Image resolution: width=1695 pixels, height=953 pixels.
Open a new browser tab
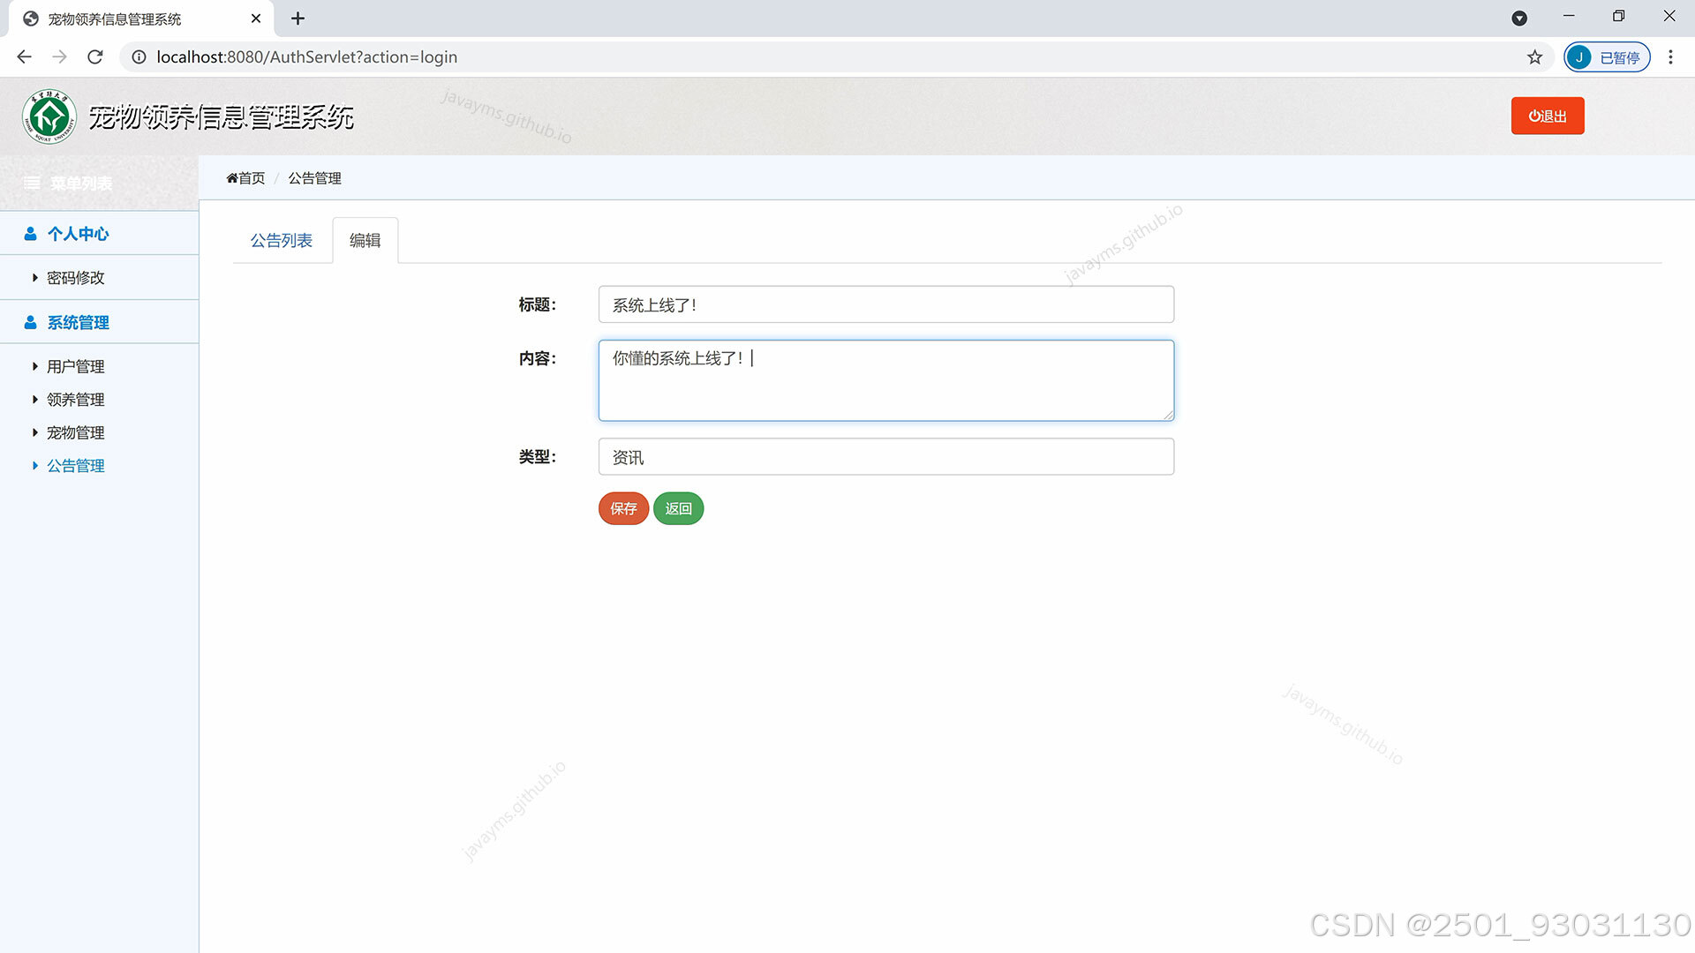point(298,19)
